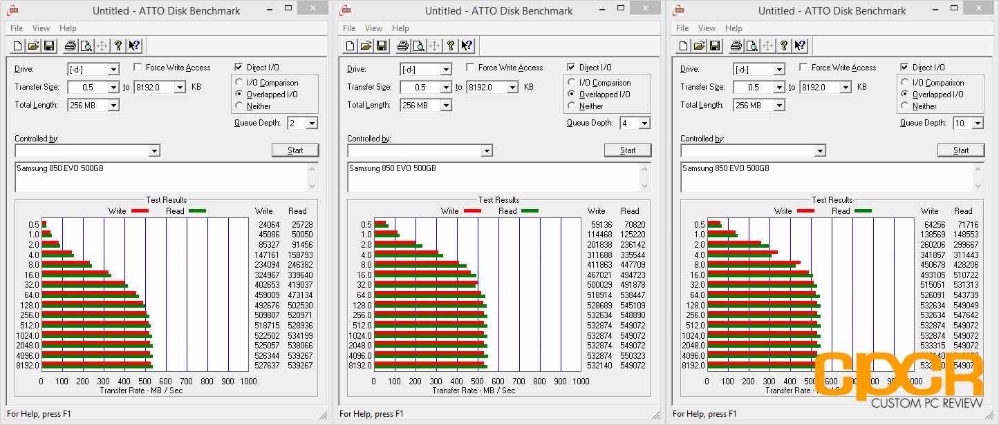This screenshot has width=999, height=425.
Task: Click the move crosshair icon in the middle window toolbar
Action: pyautogui.click(x=436, y=46)
